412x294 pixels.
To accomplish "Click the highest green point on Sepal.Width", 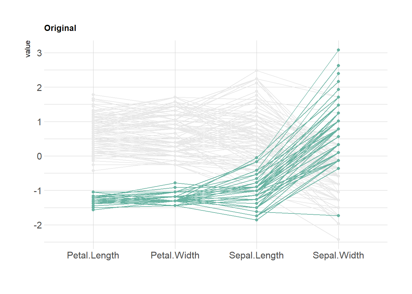I will click(x=338, y=50).
